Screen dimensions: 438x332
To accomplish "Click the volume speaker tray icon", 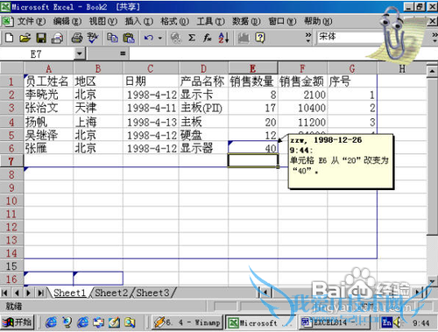I will [398, 322].
